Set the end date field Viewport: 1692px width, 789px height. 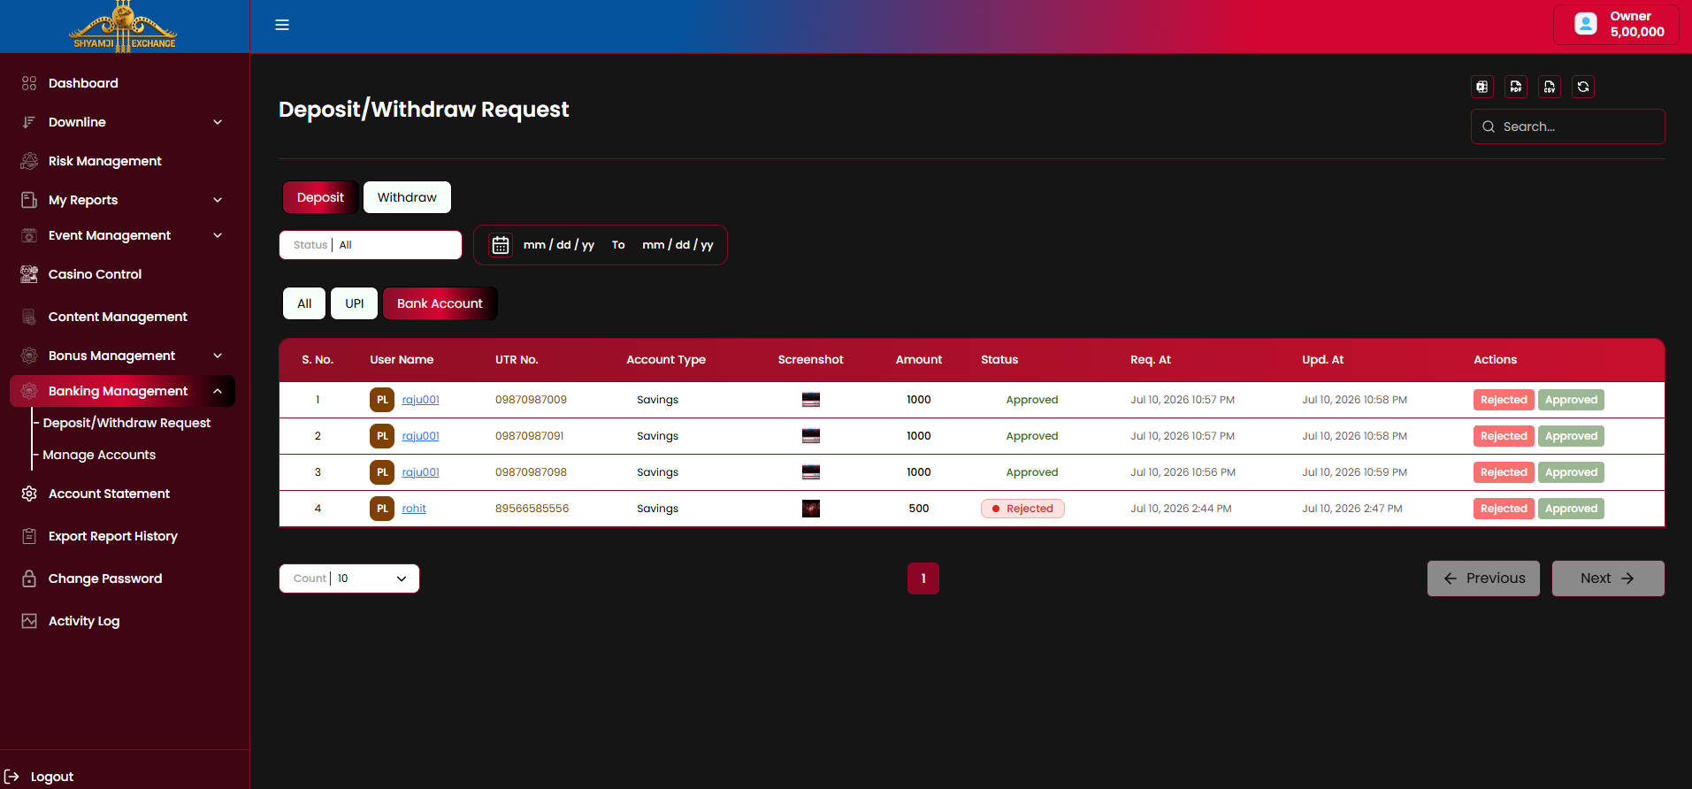point(678,245)
